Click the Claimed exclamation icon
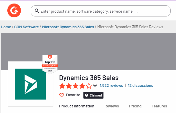Screen dimensions: 176x113 [86, 95]
